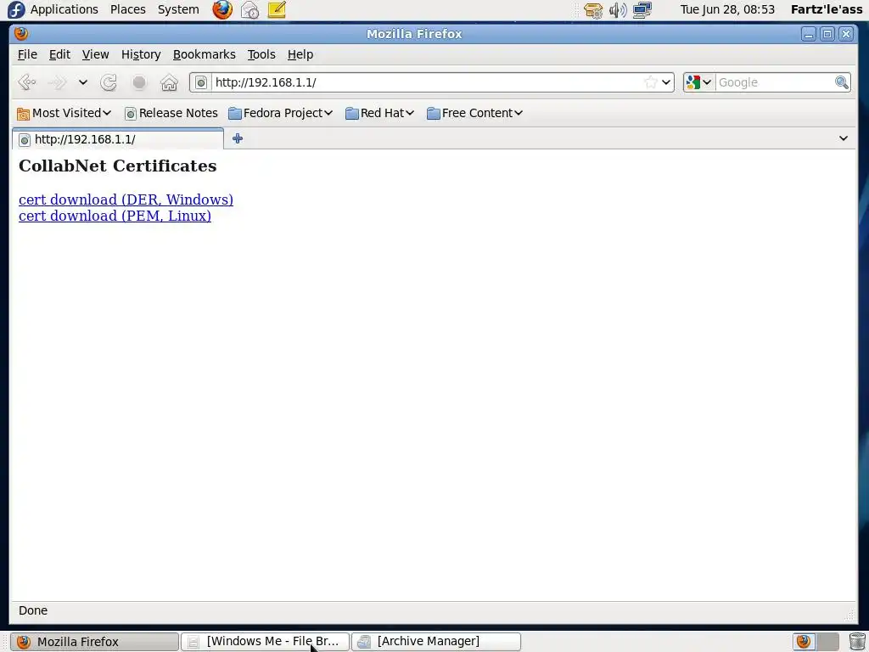Open the Tools menu
This screenshot has width=869, height=652.
[261, 54]
